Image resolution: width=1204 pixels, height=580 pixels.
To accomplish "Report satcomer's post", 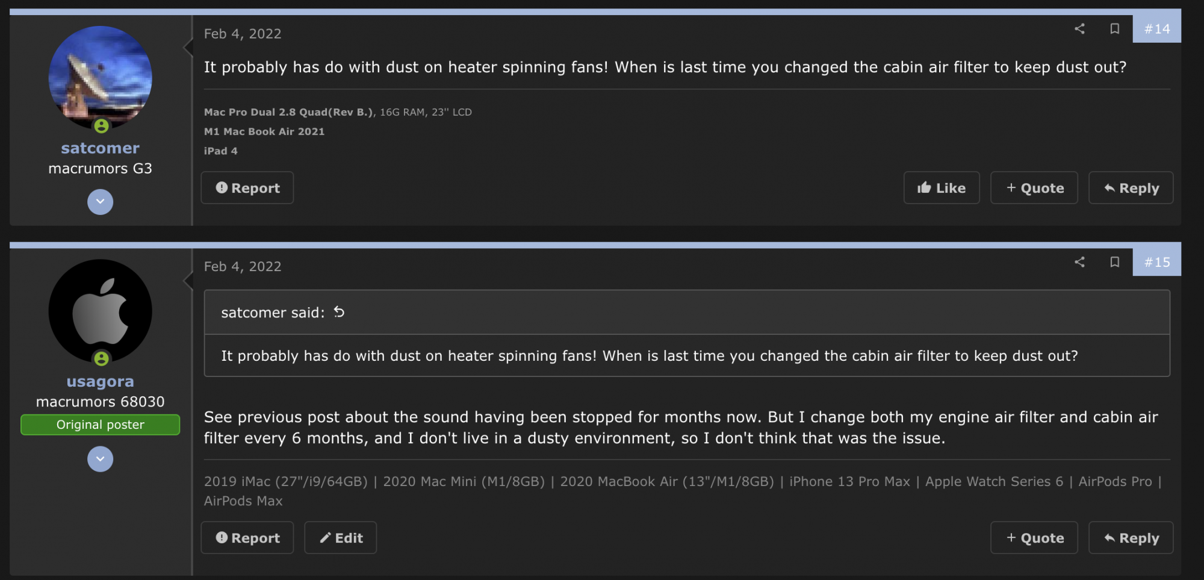I will click(x=247, y=188).
